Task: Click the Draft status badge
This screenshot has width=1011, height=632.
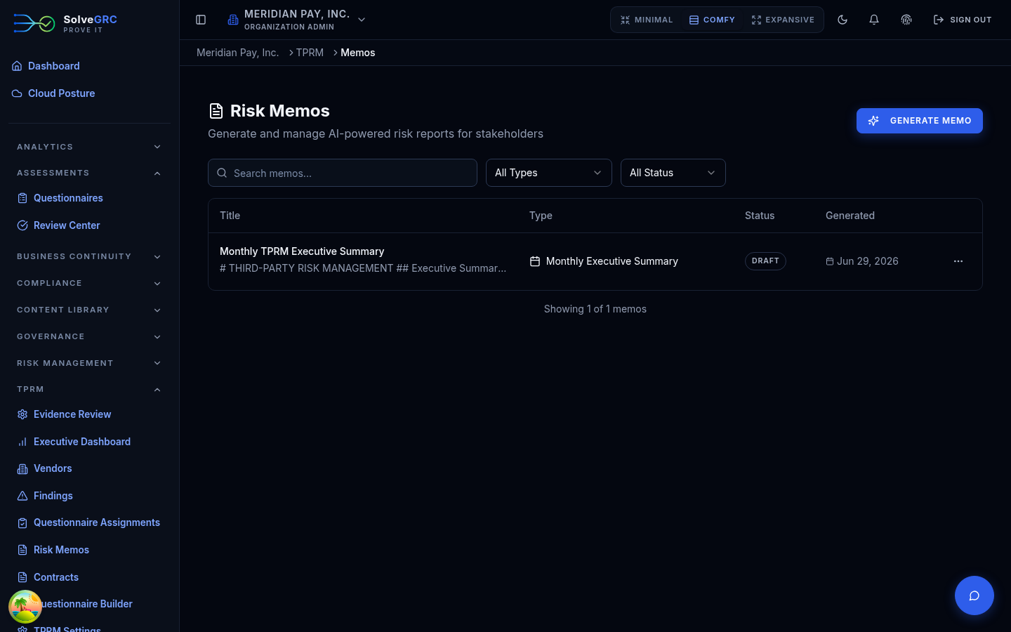Action: click(765, 261)
